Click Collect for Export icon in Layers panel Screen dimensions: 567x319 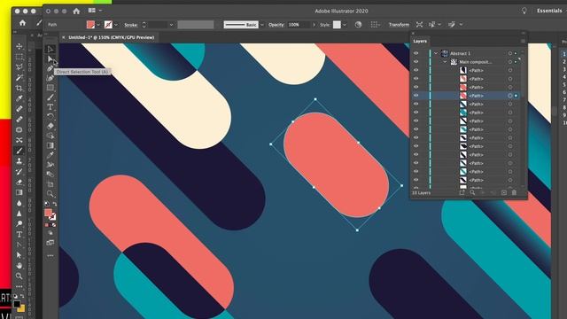(462, 193)
